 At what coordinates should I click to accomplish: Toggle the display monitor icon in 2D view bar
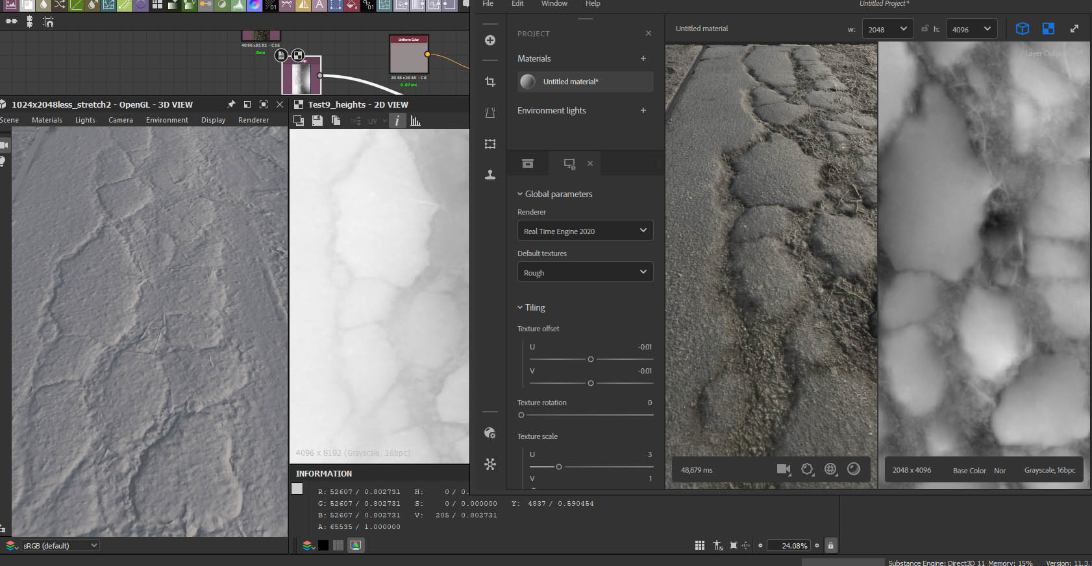pyautogui.click(x=356, y=545)
